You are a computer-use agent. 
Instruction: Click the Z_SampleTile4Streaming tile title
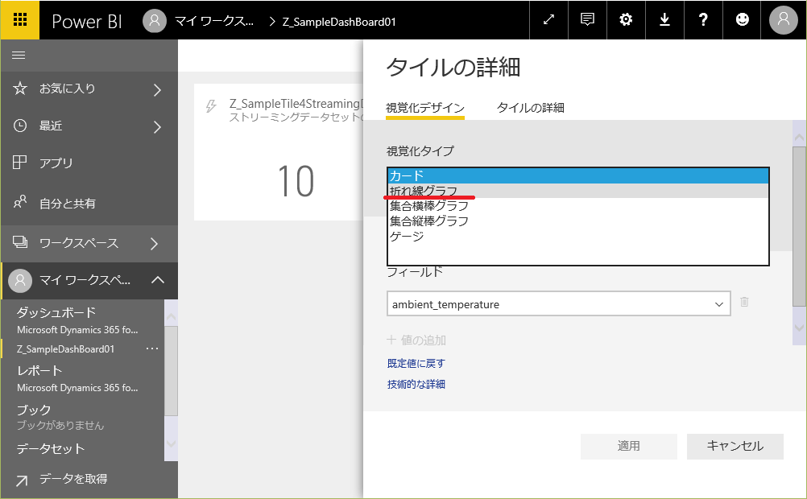296,104
